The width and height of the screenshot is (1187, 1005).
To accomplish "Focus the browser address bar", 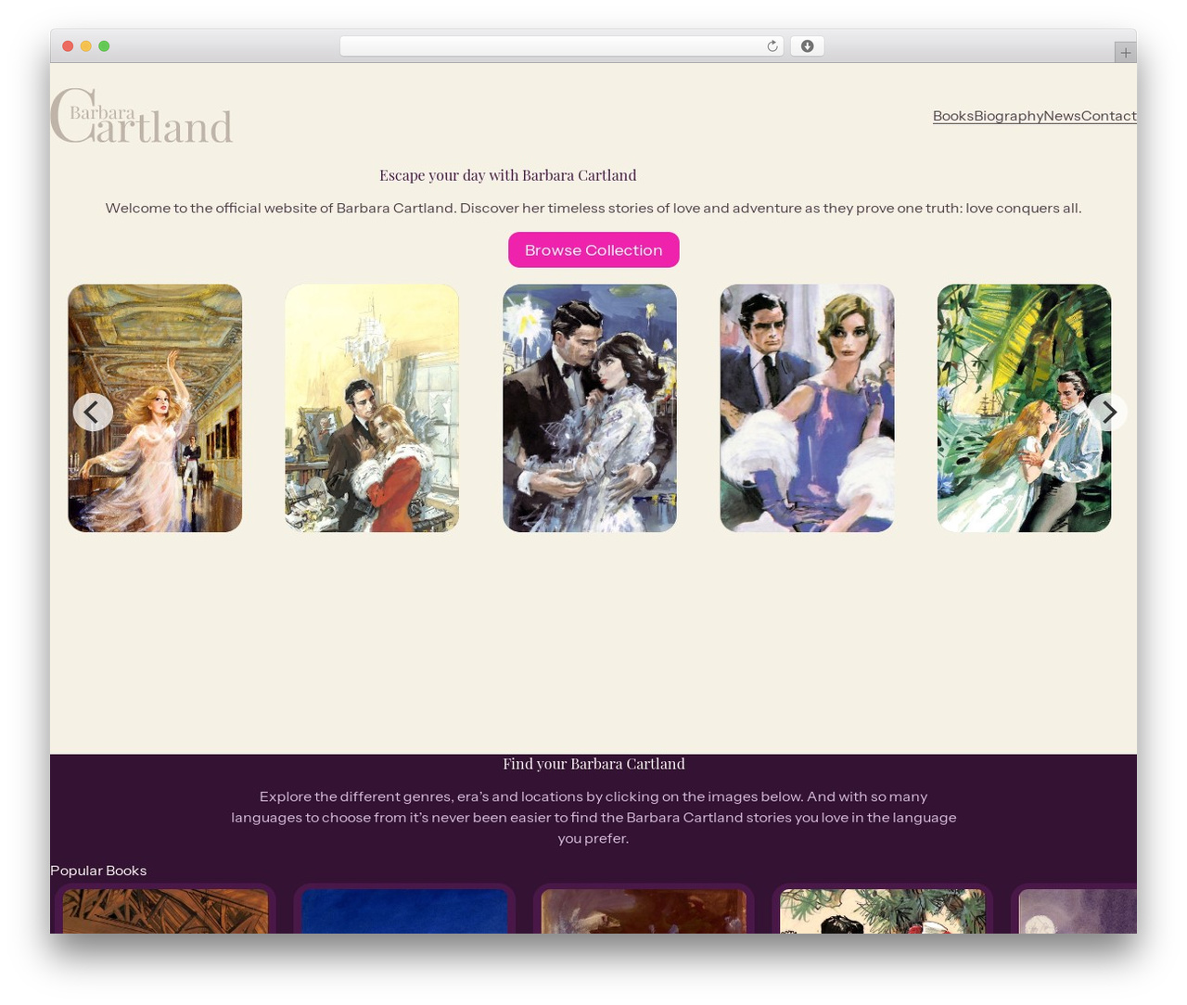I will click(x=562, y=46).
